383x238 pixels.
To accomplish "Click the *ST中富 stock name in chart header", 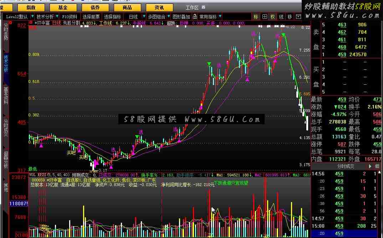I will 42,23.
